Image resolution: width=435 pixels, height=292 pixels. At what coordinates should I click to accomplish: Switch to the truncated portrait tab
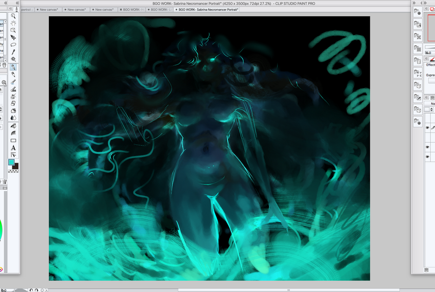click(x=27, y=10)
